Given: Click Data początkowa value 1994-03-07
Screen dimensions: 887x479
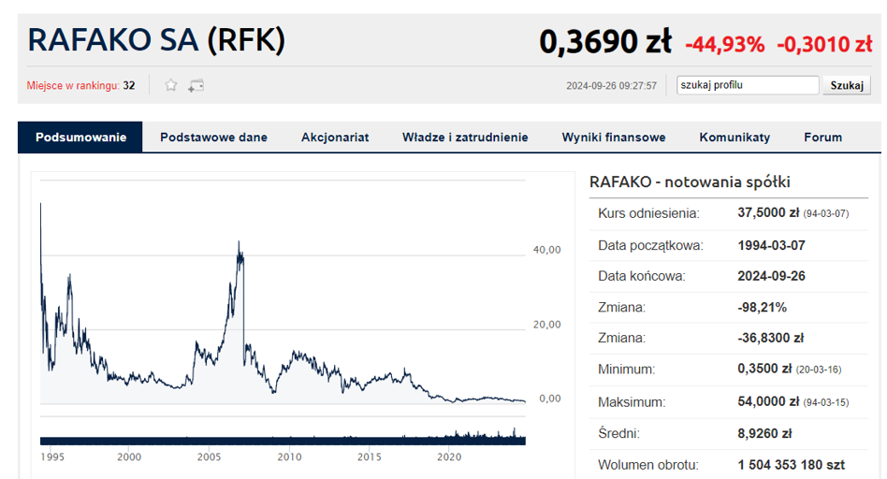Looking at the screenshot, I should [x=771, y=245].
